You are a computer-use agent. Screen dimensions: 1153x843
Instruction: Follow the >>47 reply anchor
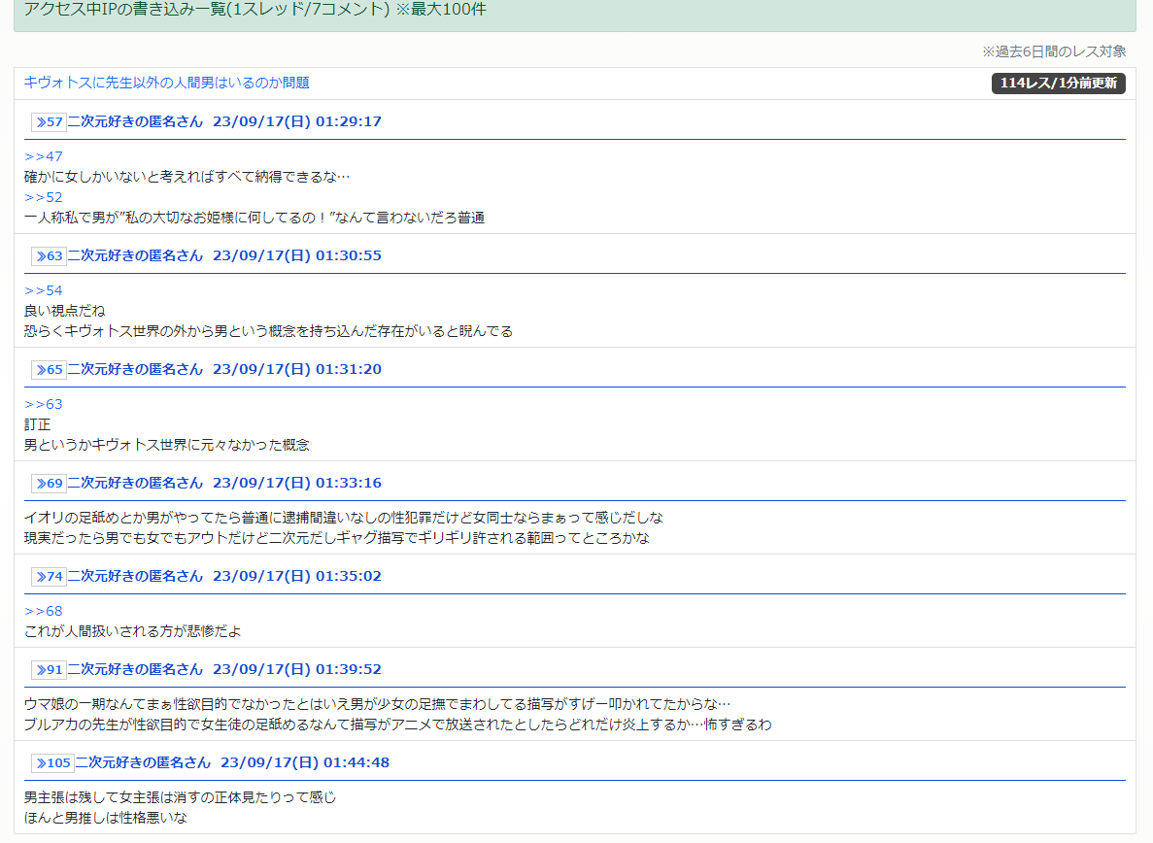pos(44,156)
